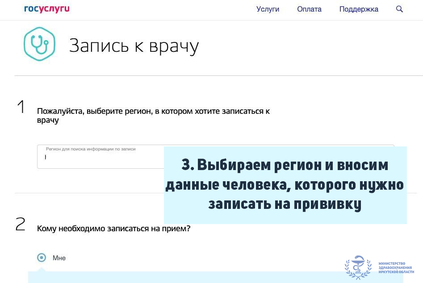
Task: Go to the Поддержка section
Action: 358,9
